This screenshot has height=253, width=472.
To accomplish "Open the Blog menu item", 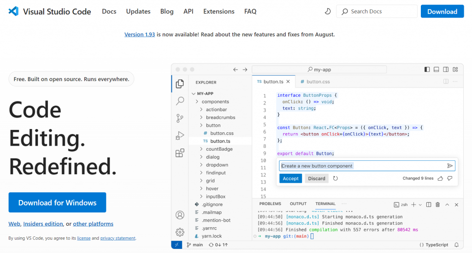I will coord(167,12).
